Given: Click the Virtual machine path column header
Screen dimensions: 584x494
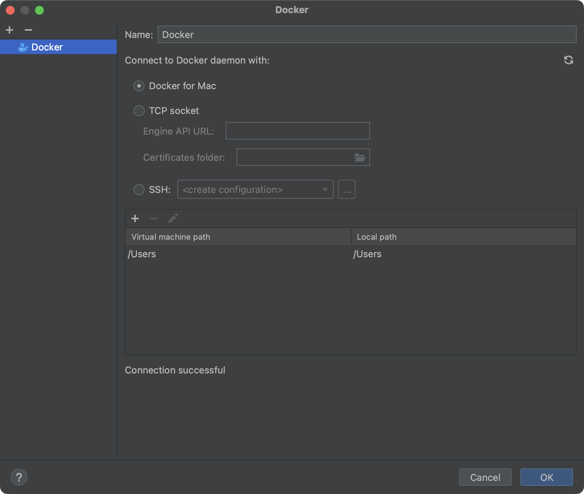Looking at the screenshot, I should click(238, 237).
